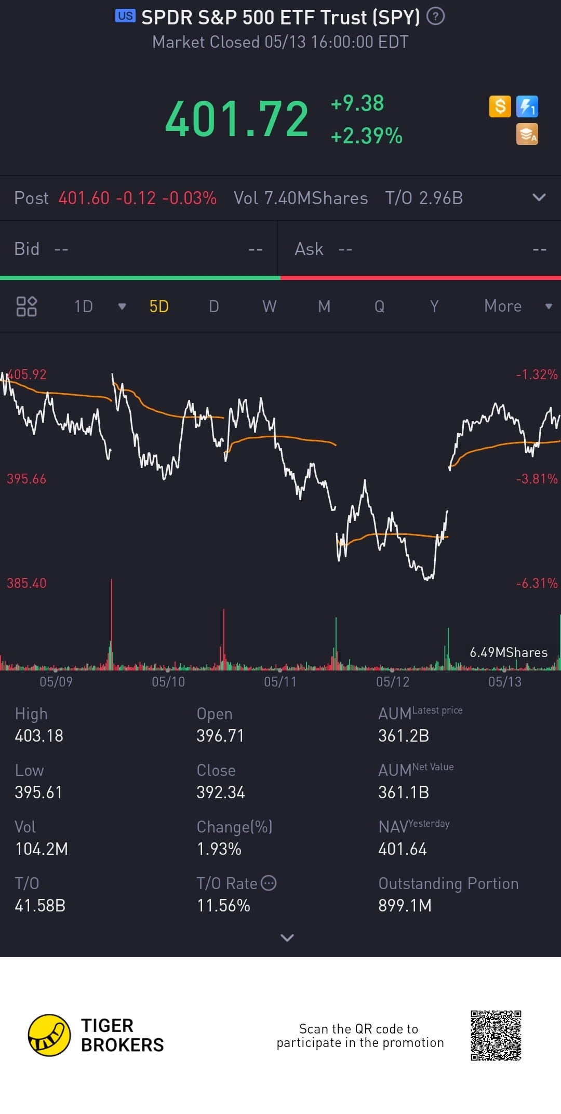Tap the -1.32% percent axis label
This screenshot has height=1114, width=561.
pos(537,374)
